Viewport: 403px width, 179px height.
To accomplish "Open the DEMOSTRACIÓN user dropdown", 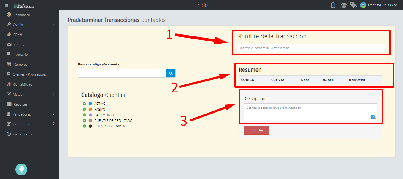I will (382, 5).
